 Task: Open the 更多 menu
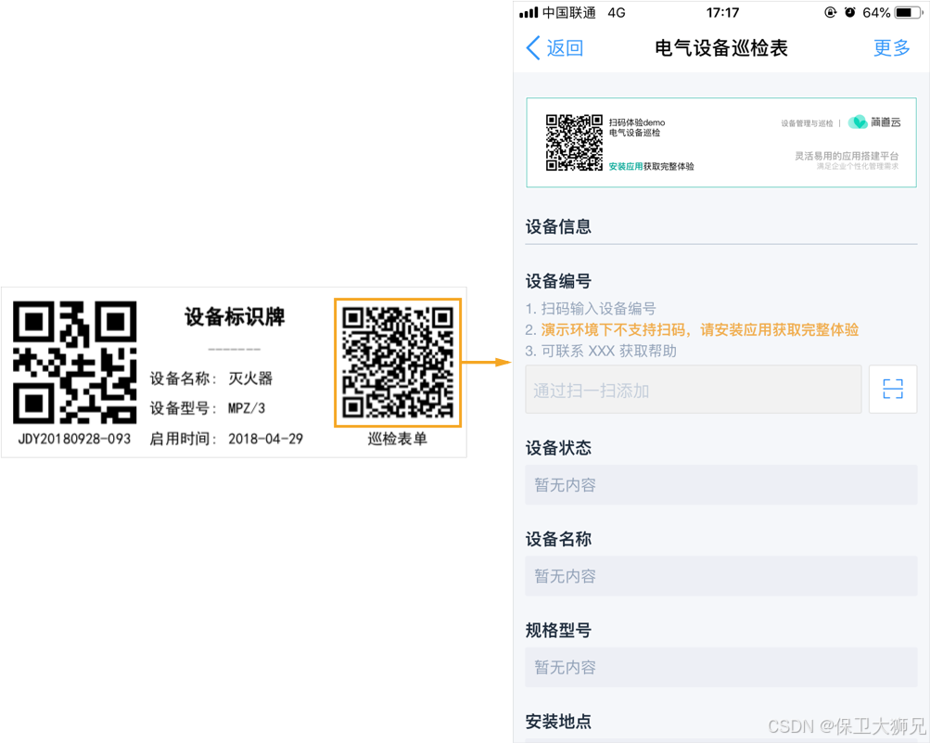click(x=891, y=48)
